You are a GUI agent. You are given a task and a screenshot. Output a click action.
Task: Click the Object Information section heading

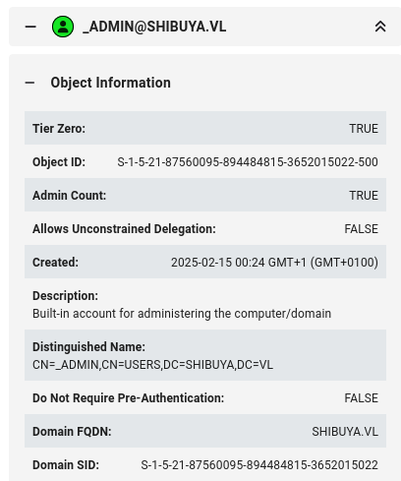(x=110, y=83)
